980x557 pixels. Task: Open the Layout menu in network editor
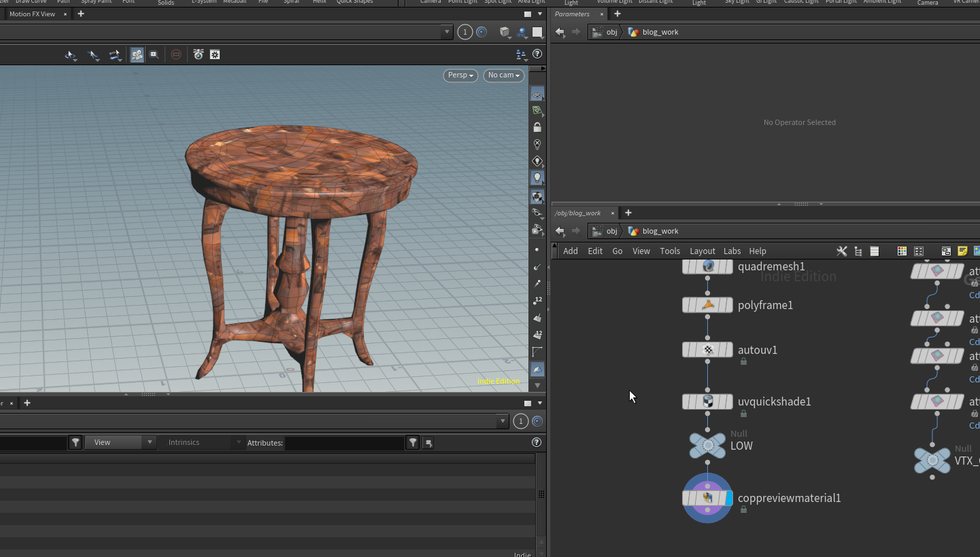pyautogui.click(x=703, y=251)
